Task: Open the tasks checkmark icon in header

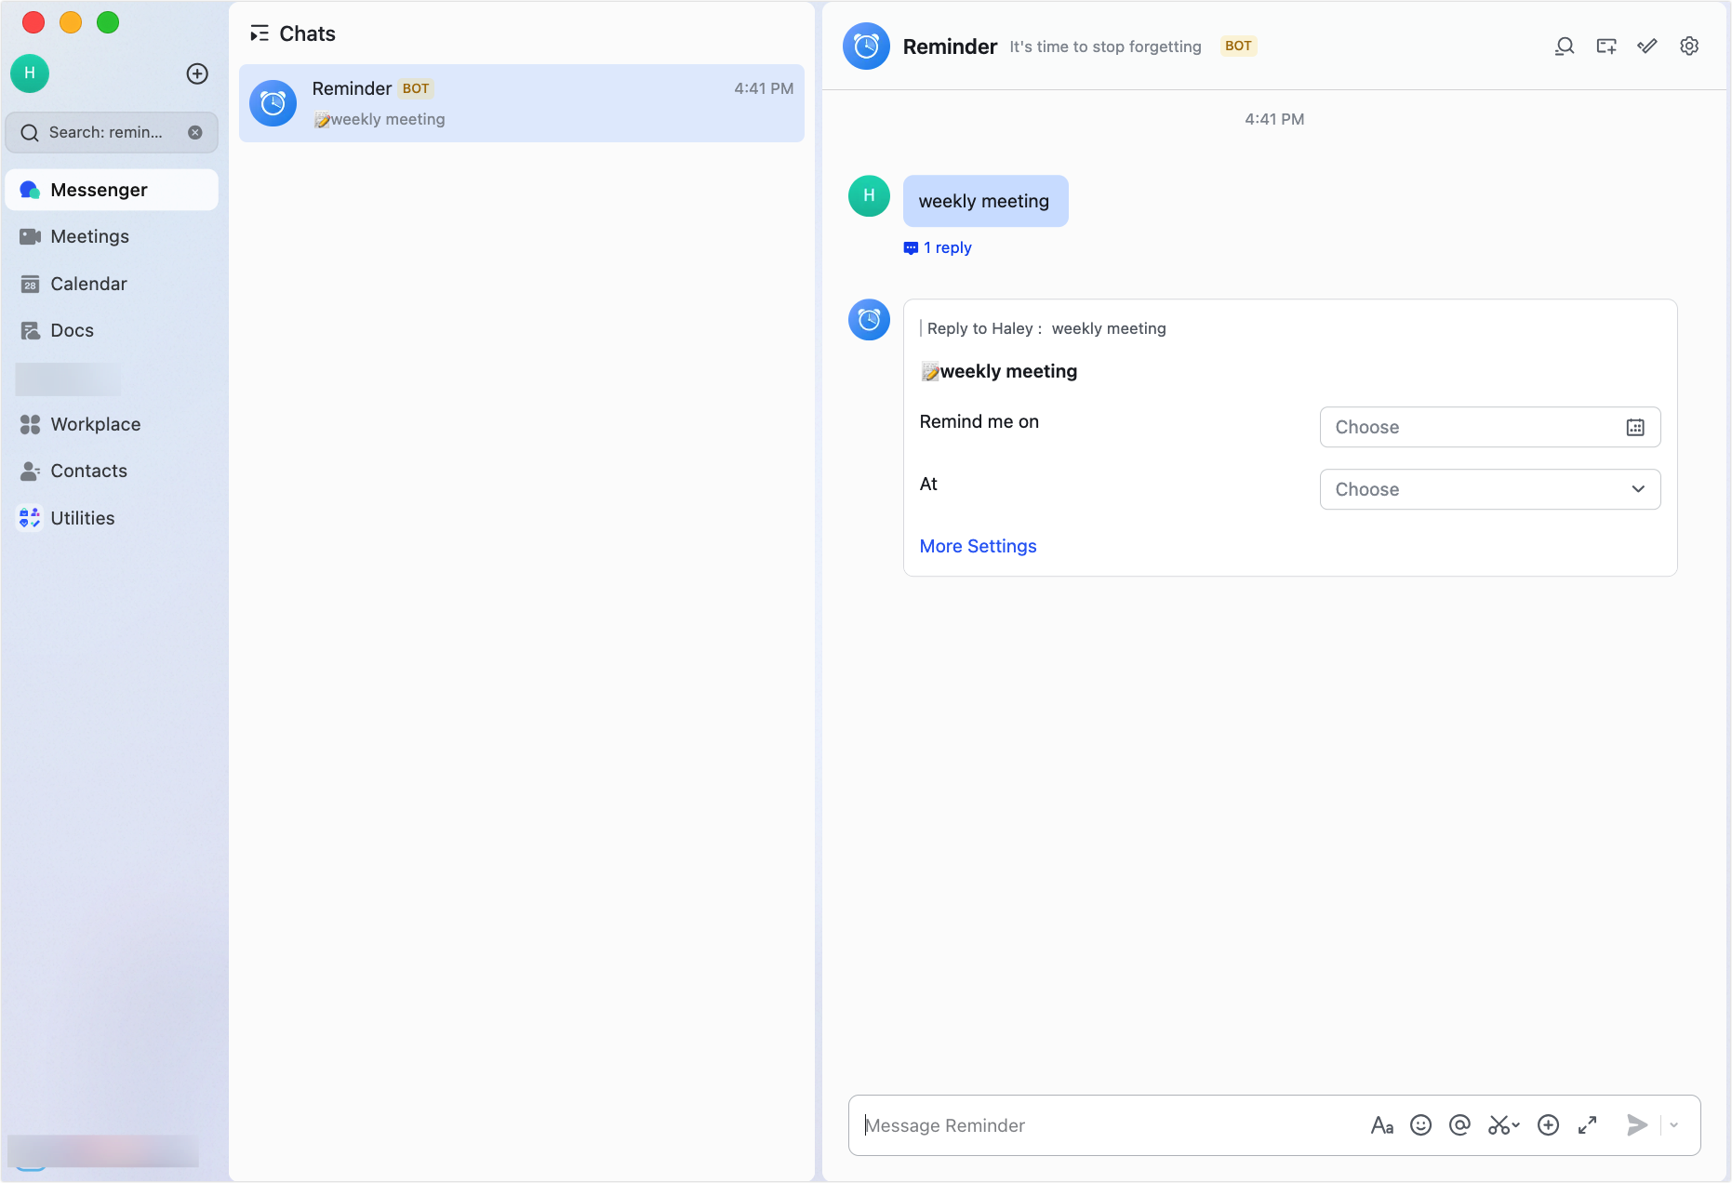Action: click(x=1647, y=47)
